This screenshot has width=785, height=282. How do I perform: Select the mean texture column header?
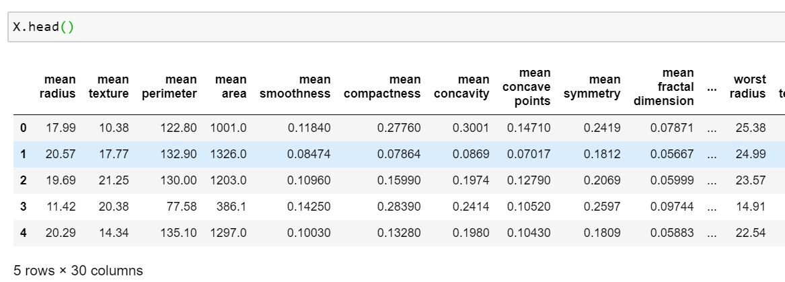pos(109,87)
